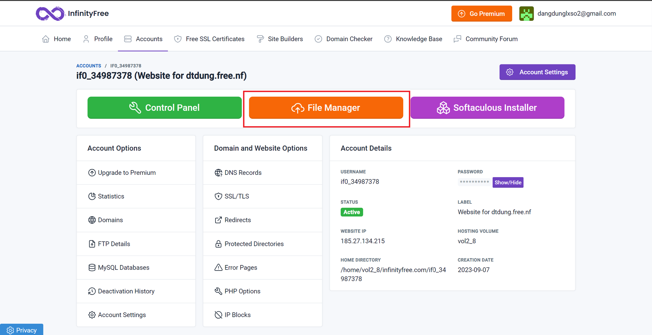
Task: Click the Site Builders paint roller icon
Action: point(260,39)
